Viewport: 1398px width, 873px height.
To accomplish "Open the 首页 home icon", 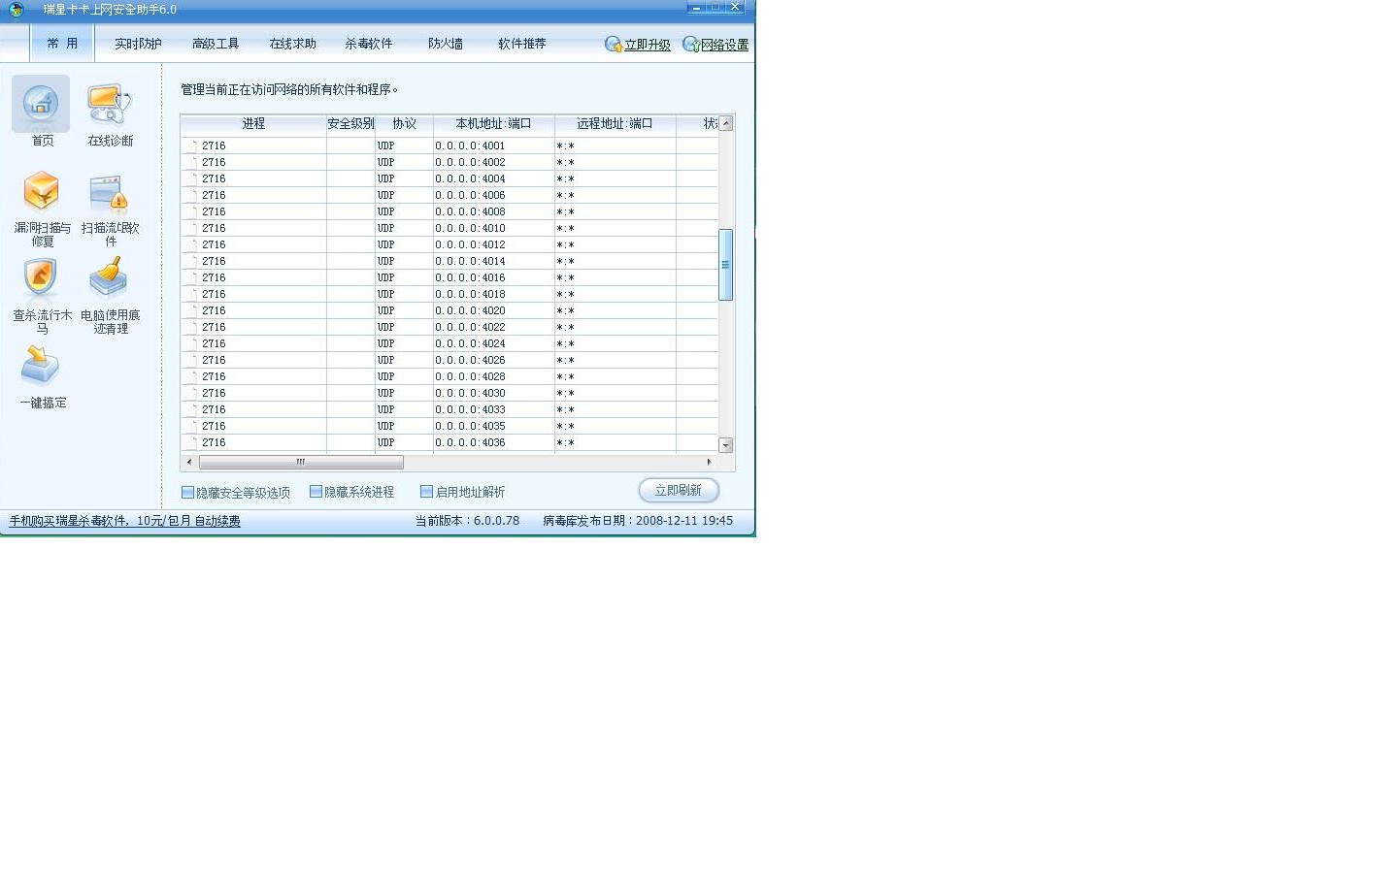I will tap(41, 104).
